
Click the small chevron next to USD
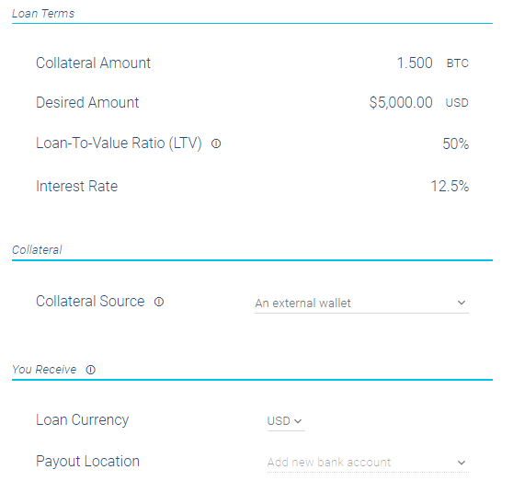pyautogui.click(x=298, y=421)
